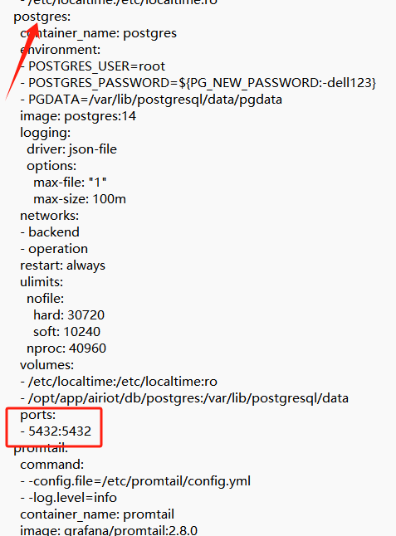Click the highlighted ports: key
The height and width of the screenshot is (536, 396).
click(37, 415)
